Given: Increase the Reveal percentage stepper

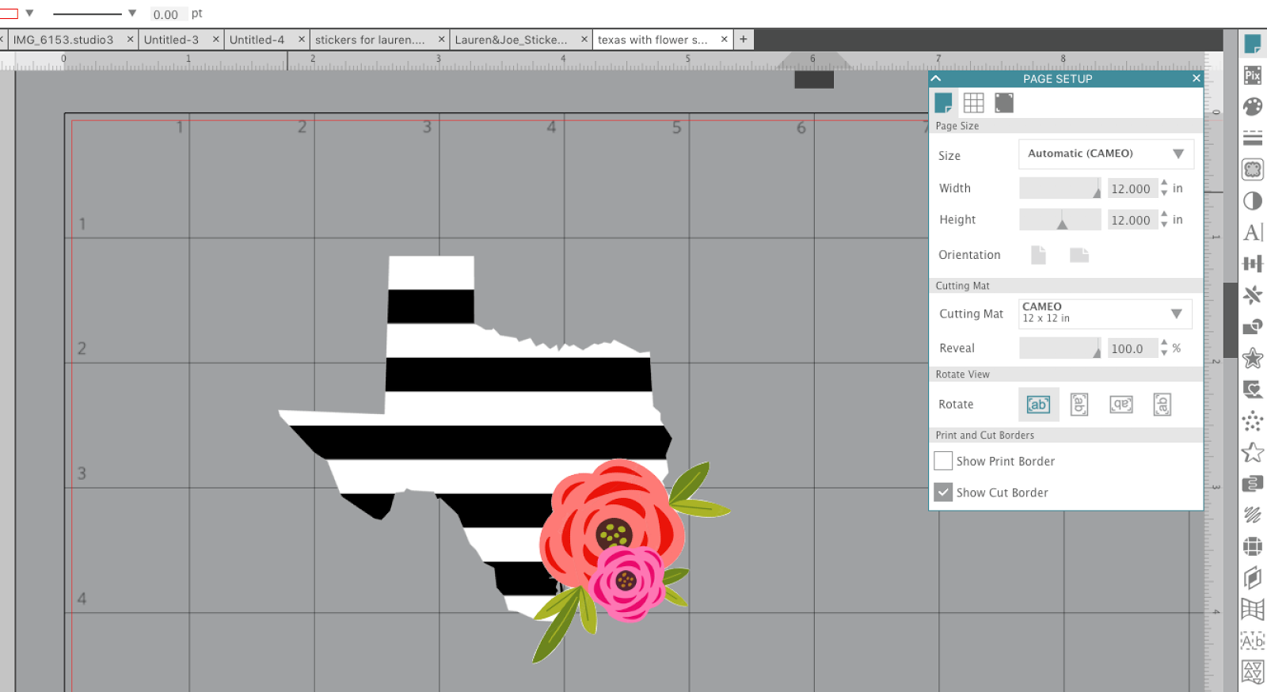Looking at the screenshot, I should point(1164,343).
